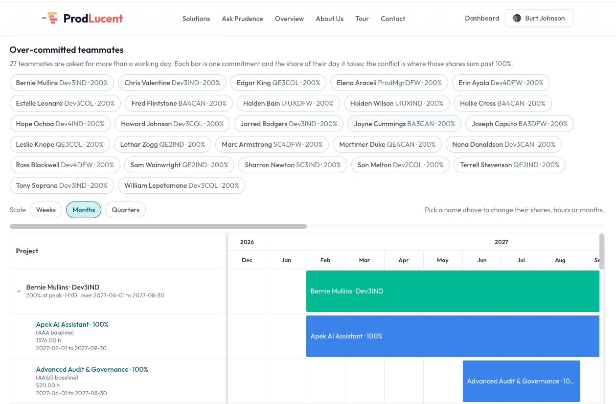Click the Project column header

coord(118,251)
